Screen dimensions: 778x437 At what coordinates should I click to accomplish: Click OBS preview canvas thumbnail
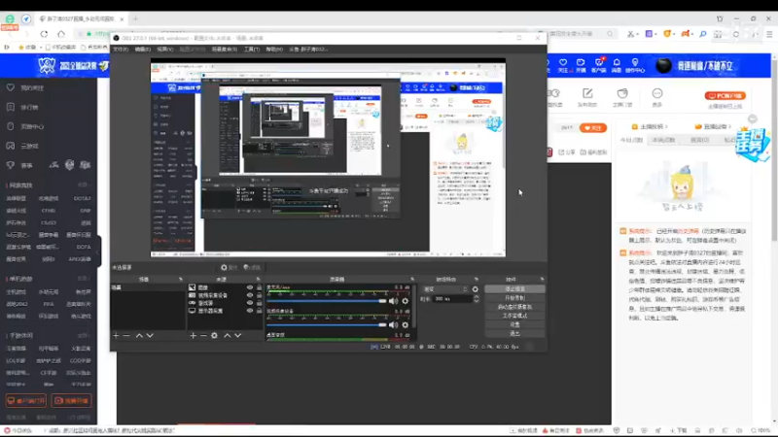(x=328, y=157)
